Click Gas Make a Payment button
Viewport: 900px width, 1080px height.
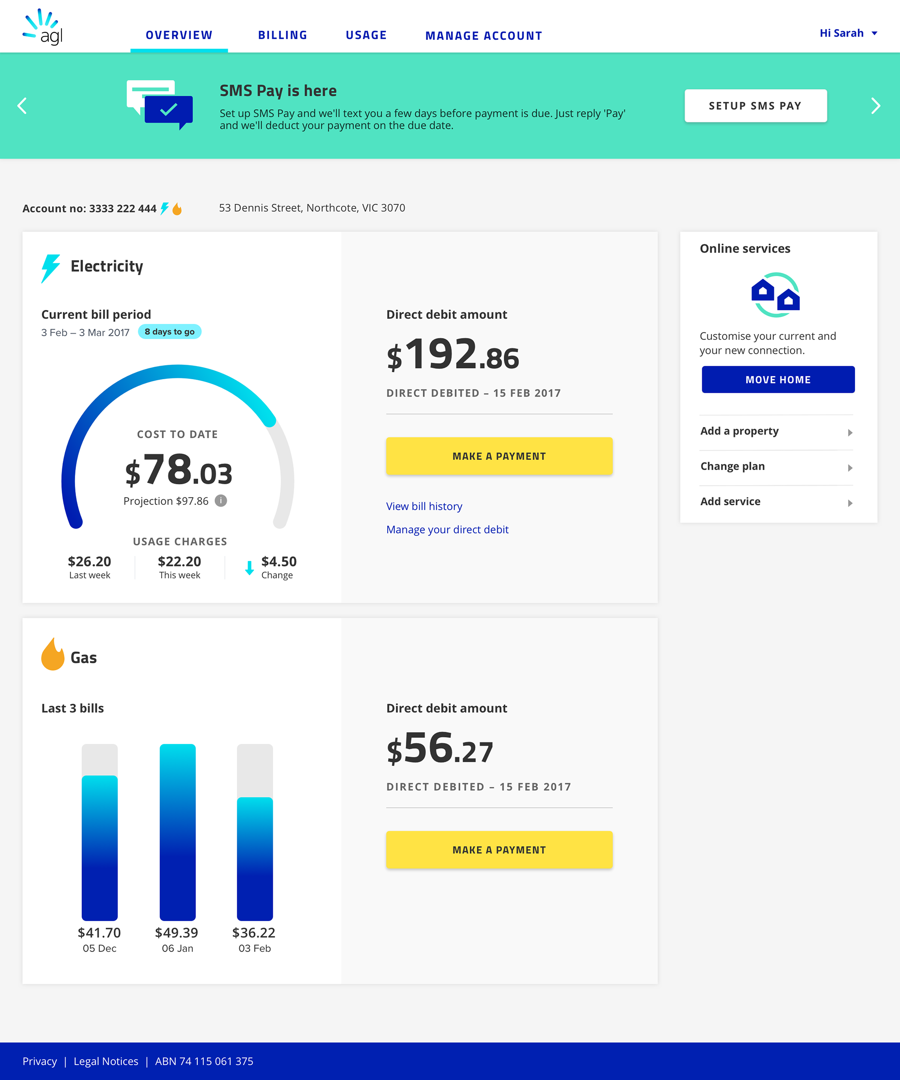[499, 850]
